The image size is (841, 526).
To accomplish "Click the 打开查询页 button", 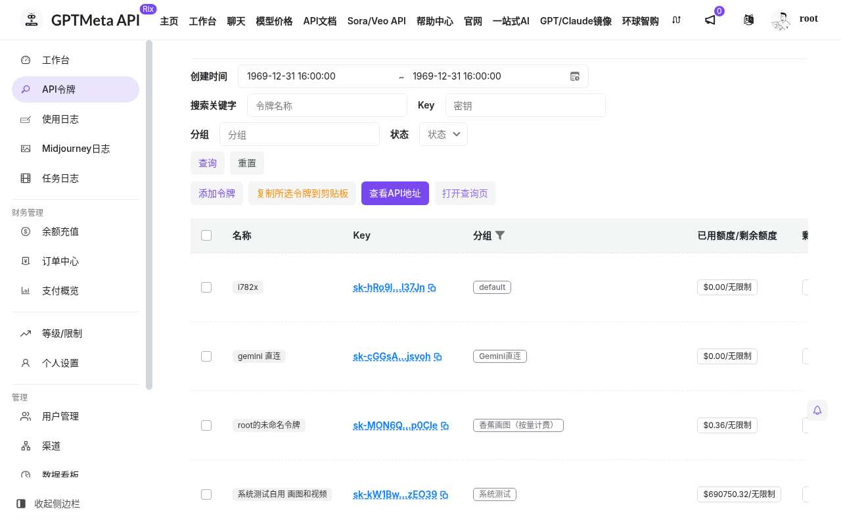I will click(x=465, y=193).
